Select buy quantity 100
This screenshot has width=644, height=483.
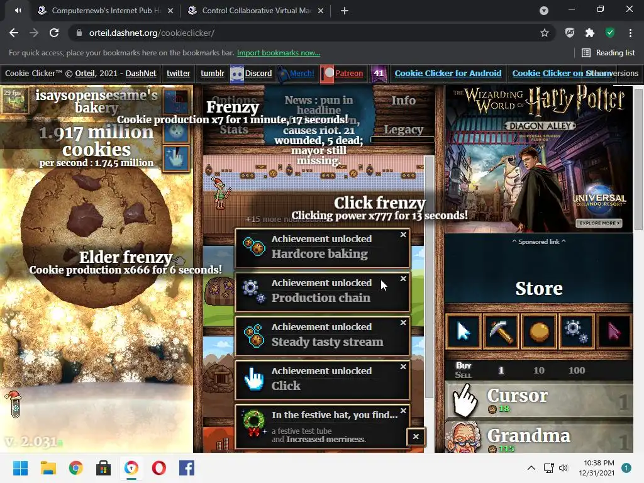coord(577,370)
